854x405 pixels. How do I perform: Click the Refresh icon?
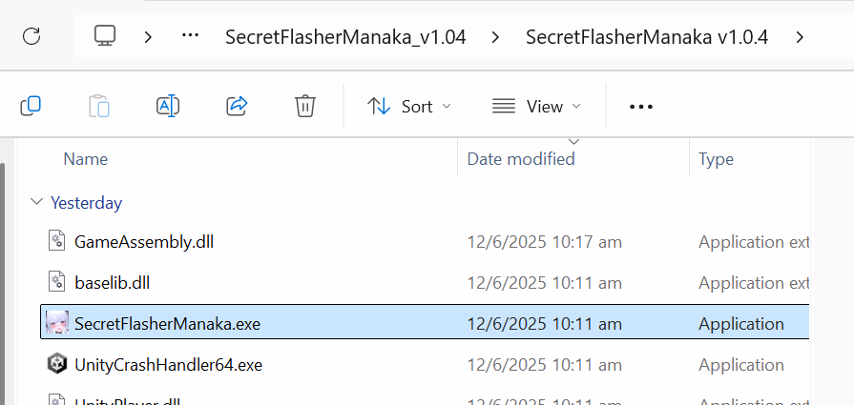click(x=31, y=37)
